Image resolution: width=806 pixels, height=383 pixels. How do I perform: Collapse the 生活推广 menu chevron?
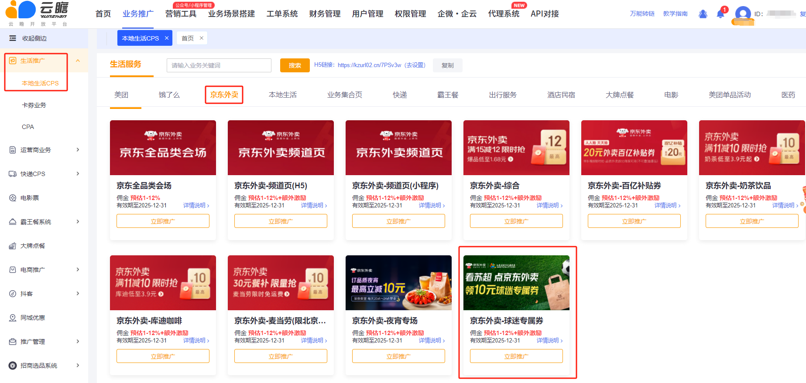pos(78,61)
